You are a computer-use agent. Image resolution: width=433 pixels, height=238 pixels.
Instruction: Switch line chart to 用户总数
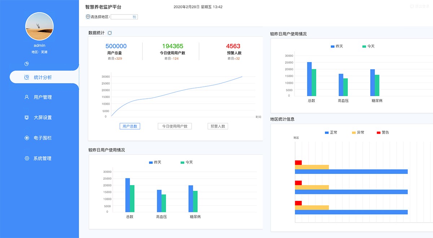pos(130,126)
